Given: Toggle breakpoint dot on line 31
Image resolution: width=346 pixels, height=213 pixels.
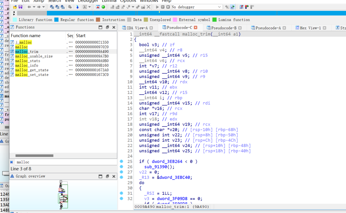Looking at the screenshot, I should pos(122,193).
